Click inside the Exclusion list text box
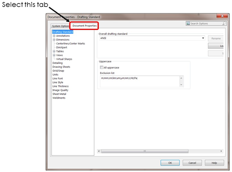This screenshot has width=232, height=172. pyautogui.click(x=140, y=81)
